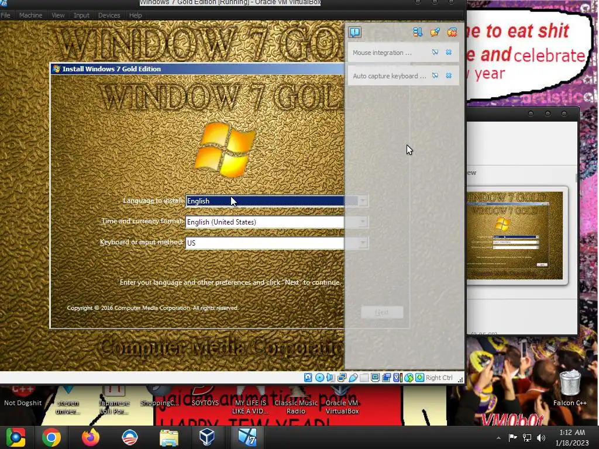
Task: Open network tray icon
Action: (x=527, y=437)
